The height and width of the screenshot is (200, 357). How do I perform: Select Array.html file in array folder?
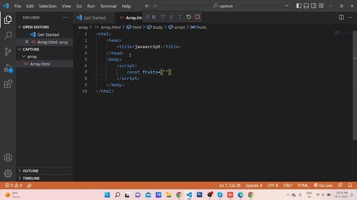pyautogui.click(x=45, y=64)
